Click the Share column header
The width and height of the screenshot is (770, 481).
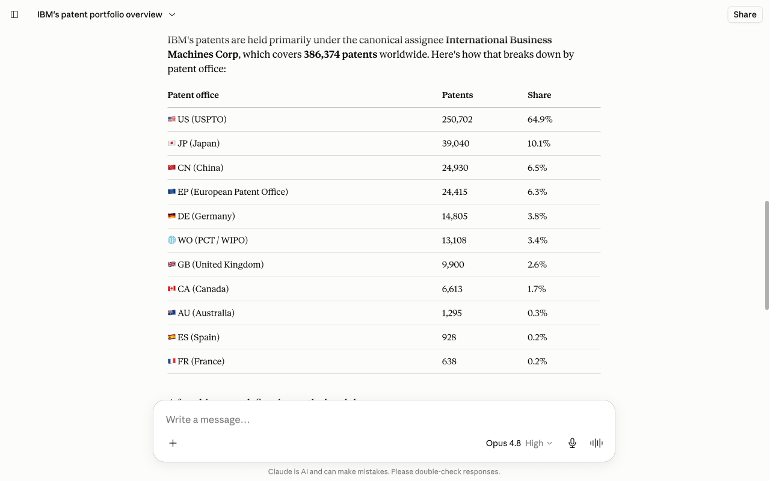pyautogui.click(x=539, y=95)
